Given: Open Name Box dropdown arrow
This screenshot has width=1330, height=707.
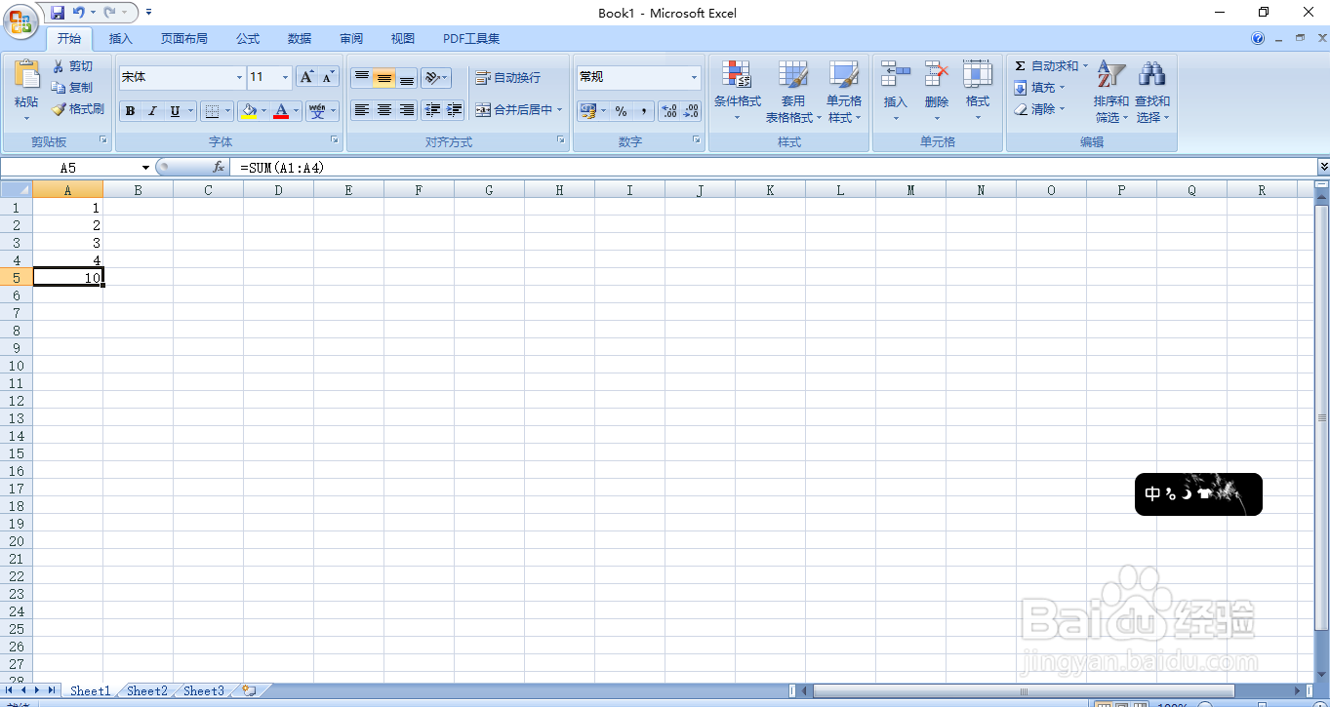Looking at the screenshot, I should pos(146,168).
